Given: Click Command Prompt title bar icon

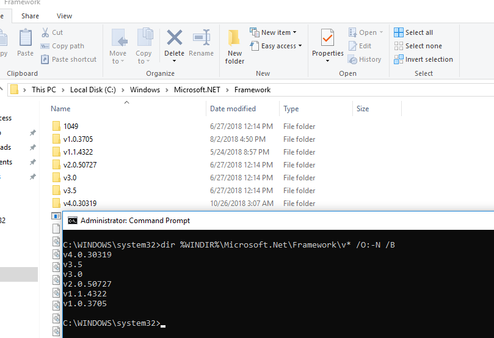Looking at the screenshot, I should pyautogui.click(x=73, y=221).
